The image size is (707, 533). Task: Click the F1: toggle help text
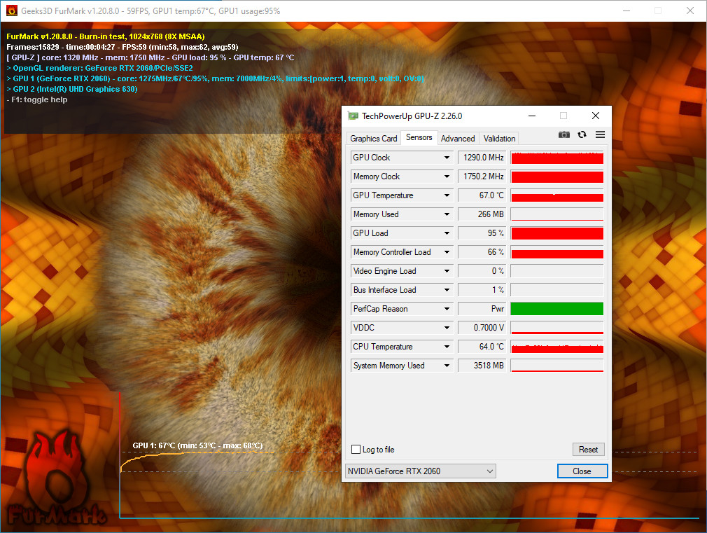point(37,99)
